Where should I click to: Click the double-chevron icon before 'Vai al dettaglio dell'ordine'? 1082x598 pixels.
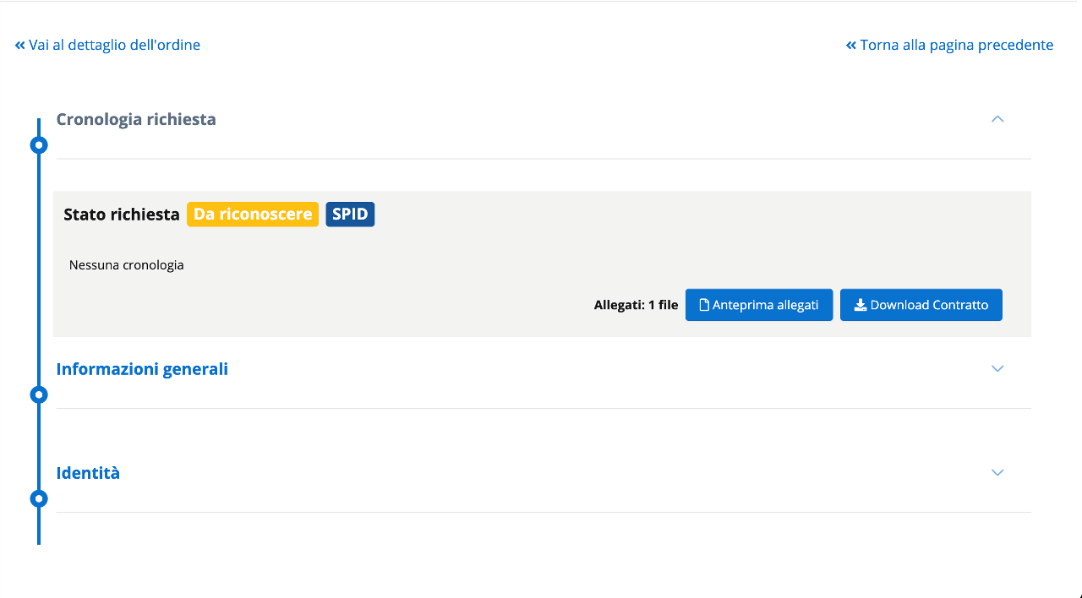tap(20, 46)
